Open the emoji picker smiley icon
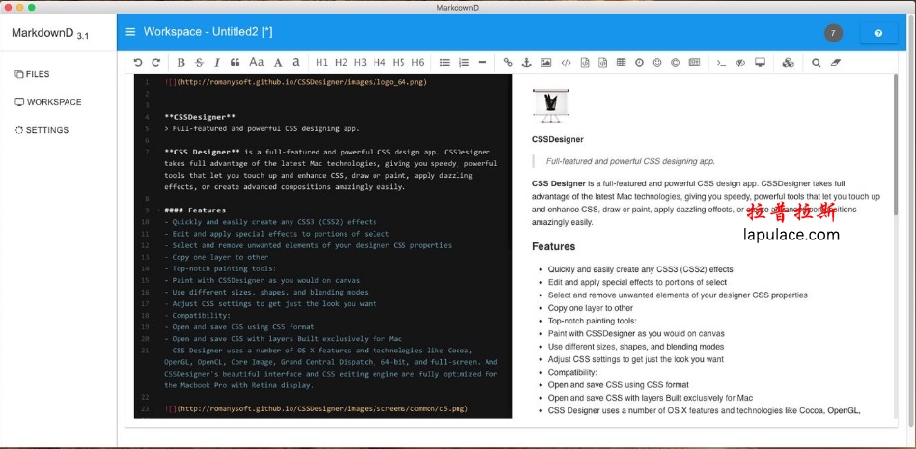Screen dimensions: 916x449 657,62
